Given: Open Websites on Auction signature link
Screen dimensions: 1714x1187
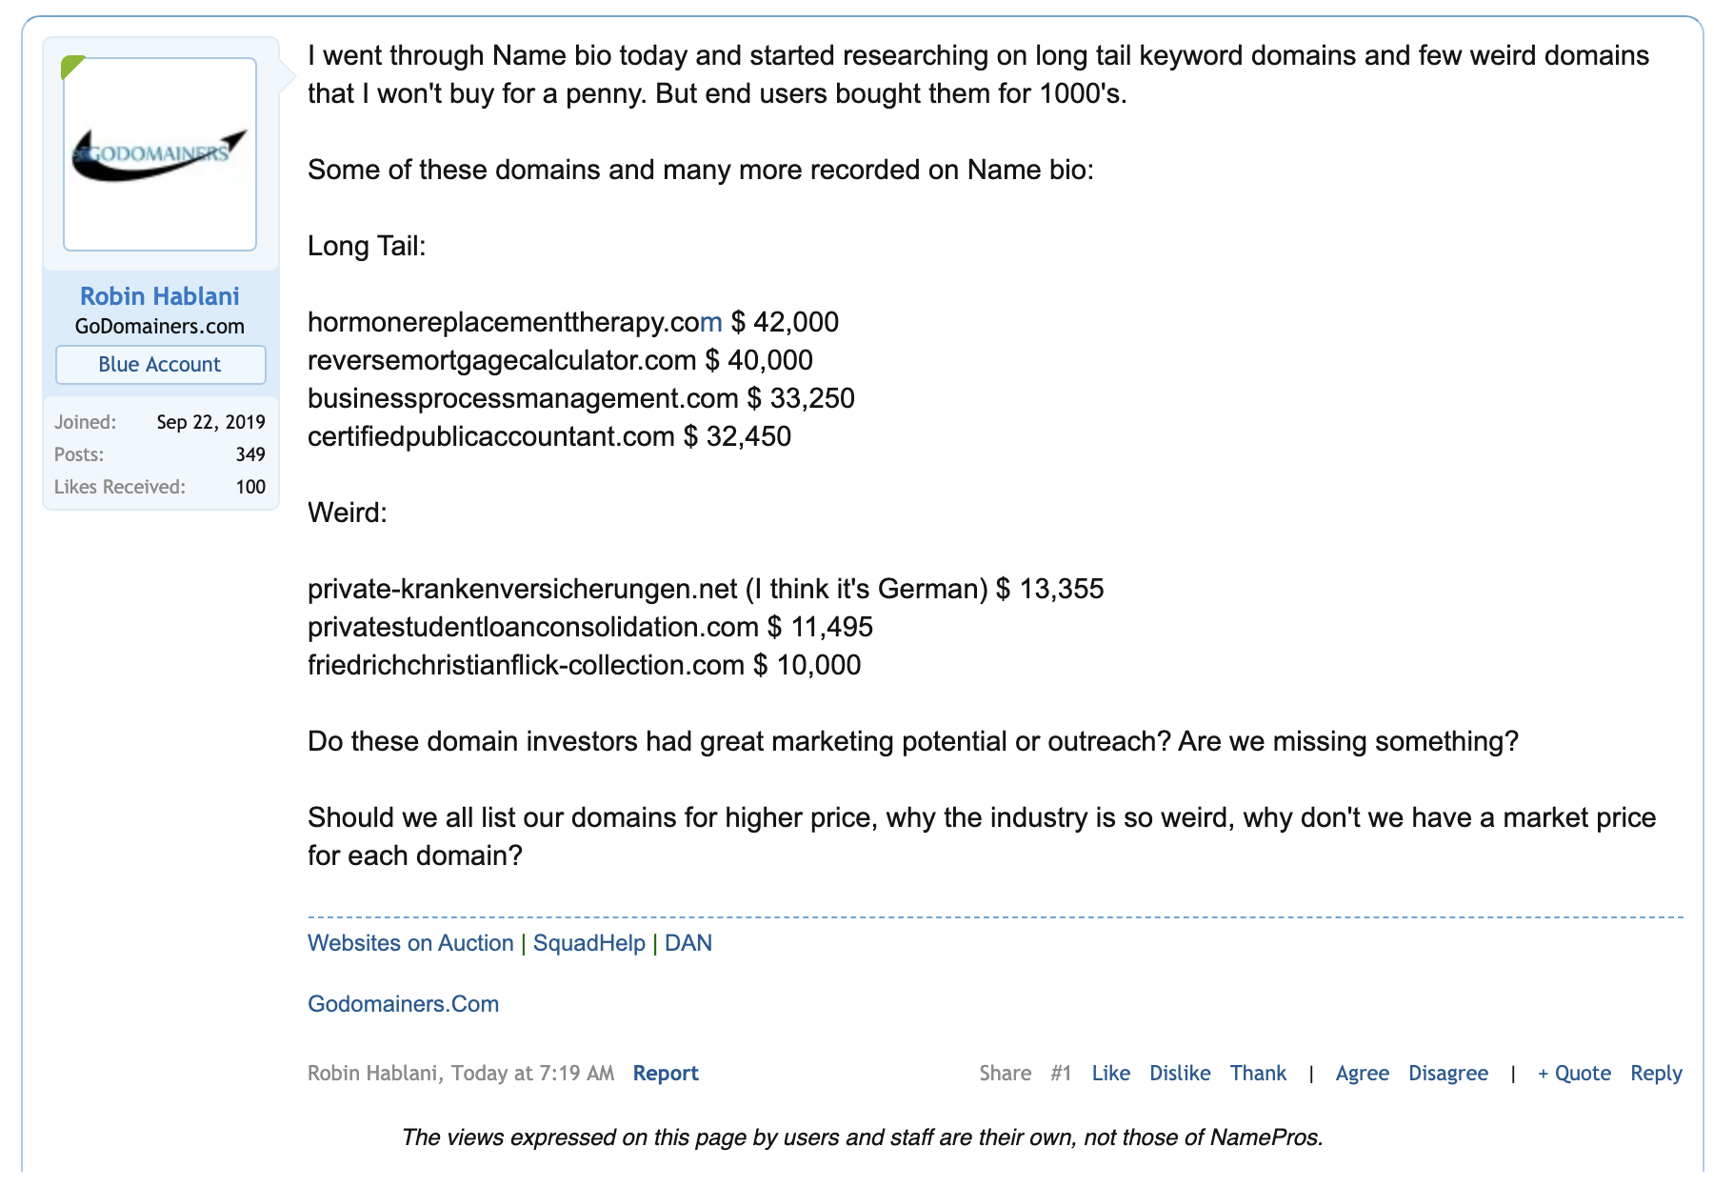Looking at the screenshot, I should (x=410, y=943).
